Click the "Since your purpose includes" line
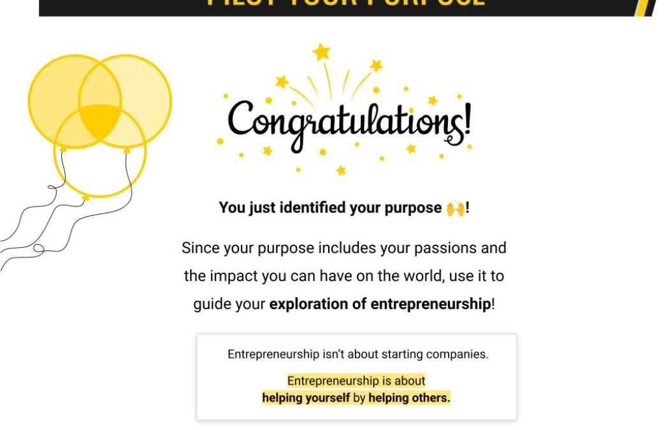The width and height of the screenshot is (671, 430). pos(343,248)
